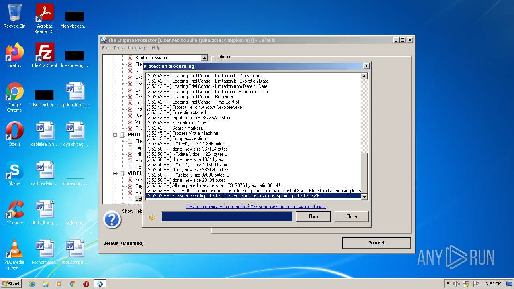Viewport: 514px width, 289px height.
Task: Select the FileZilla Client desktop icon
Action: pyautogui.click(x=45, y=55)
